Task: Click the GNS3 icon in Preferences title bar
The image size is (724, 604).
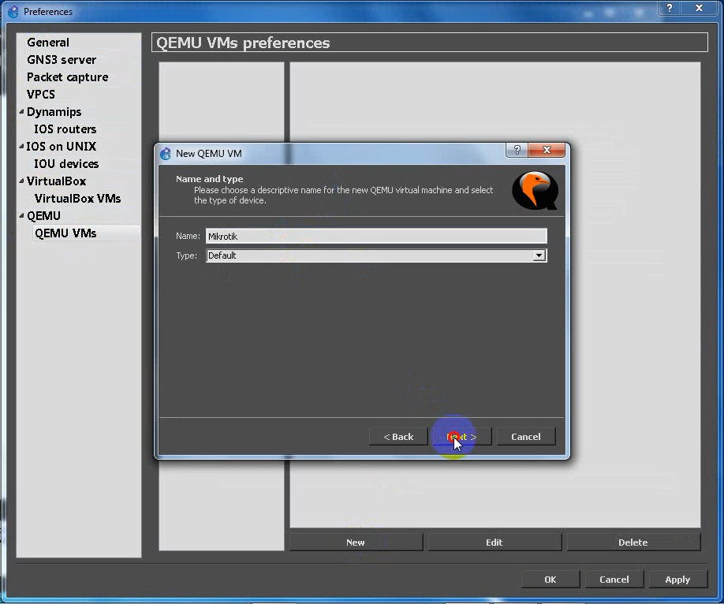Action: click(x=13, y=12)
